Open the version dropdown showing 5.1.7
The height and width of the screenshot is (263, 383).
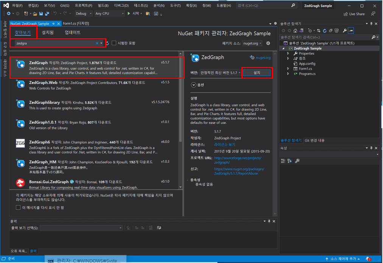coord(220,73)
